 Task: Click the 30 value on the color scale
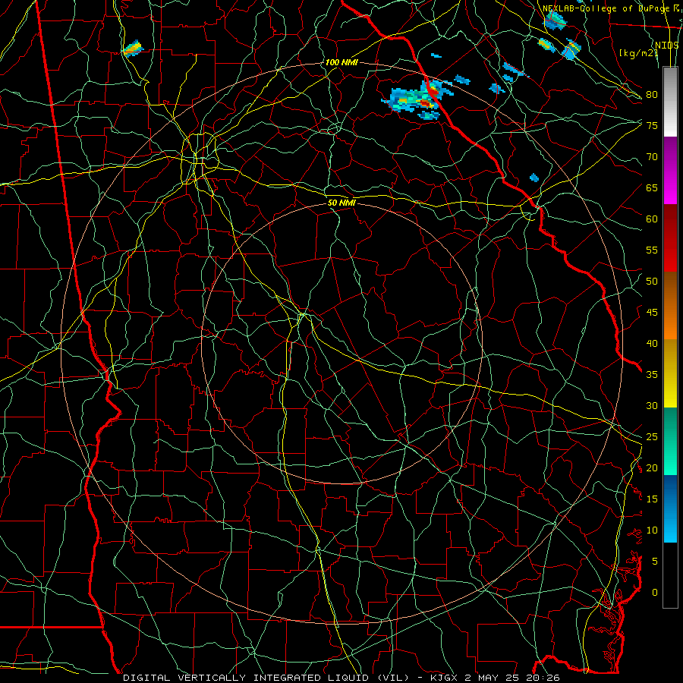pyautogui.click(x=652, y=406)
